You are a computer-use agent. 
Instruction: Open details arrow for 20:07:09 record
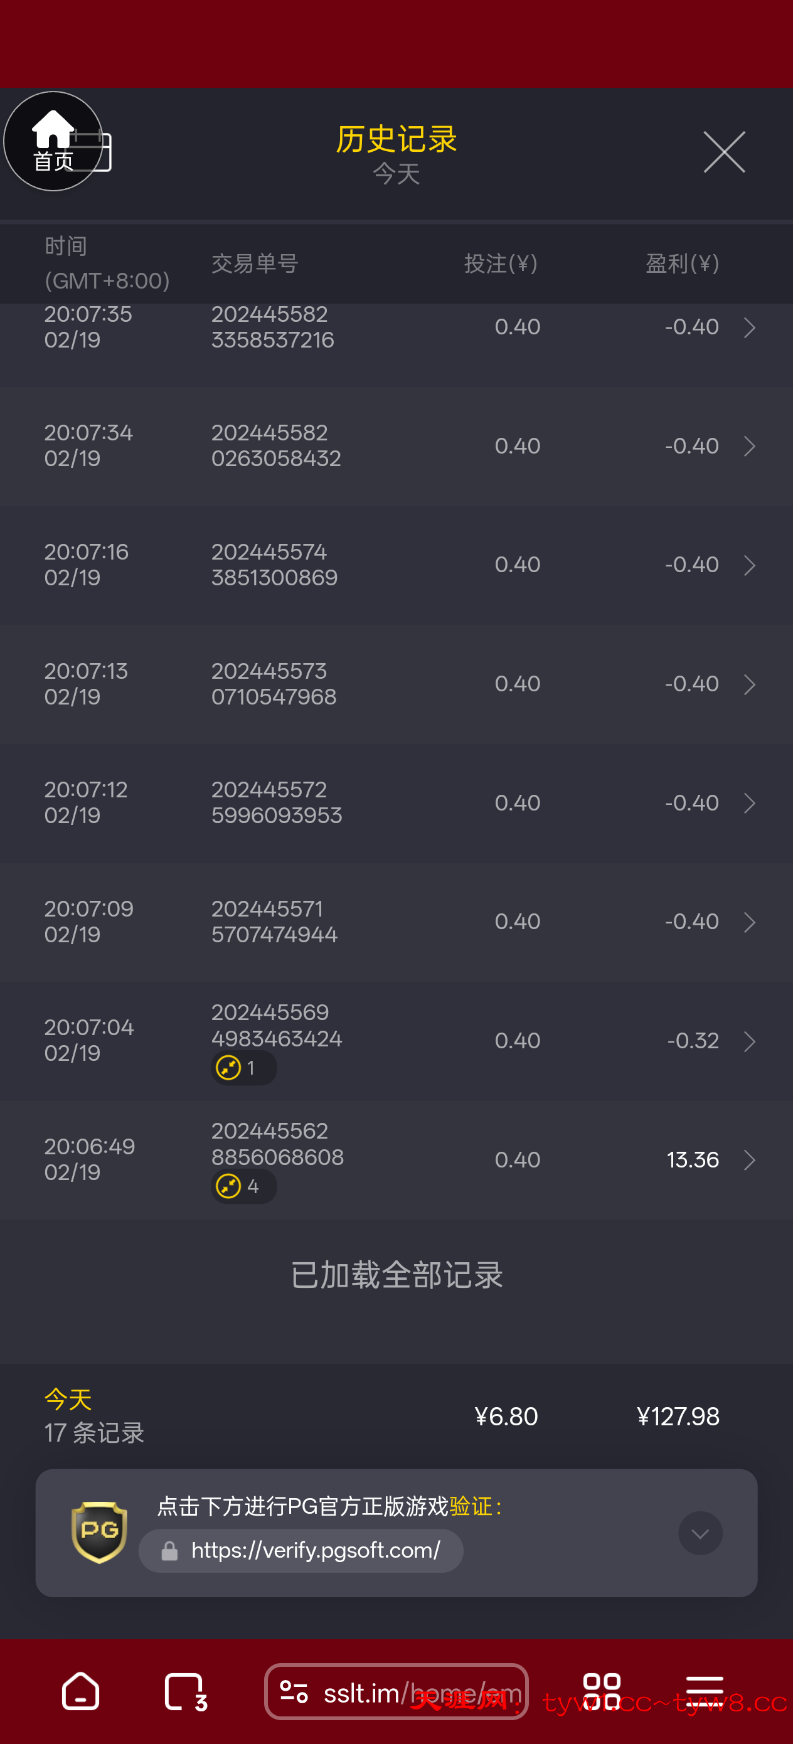(x=749, y=922)
